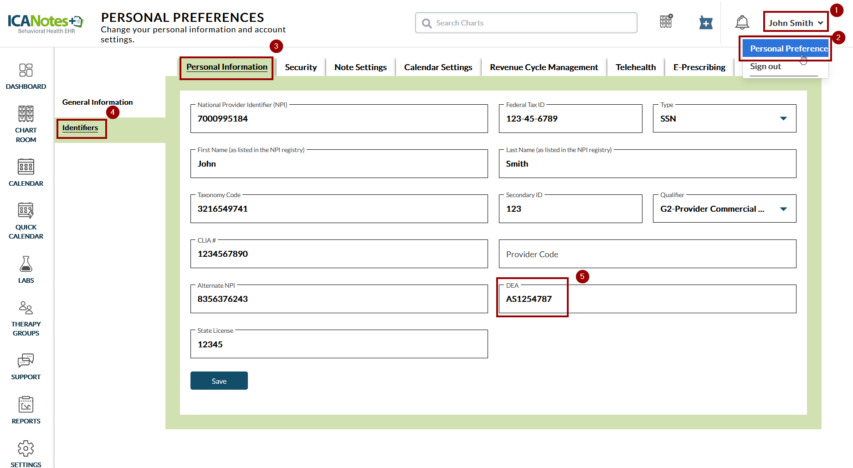
Task: Go to Chart Room in sidebar
Action: point(26,123)
